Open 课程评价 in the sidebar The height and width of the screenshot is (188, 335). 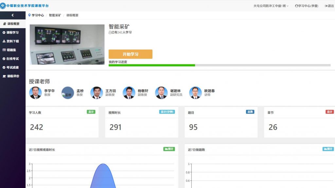pos(13,76)
